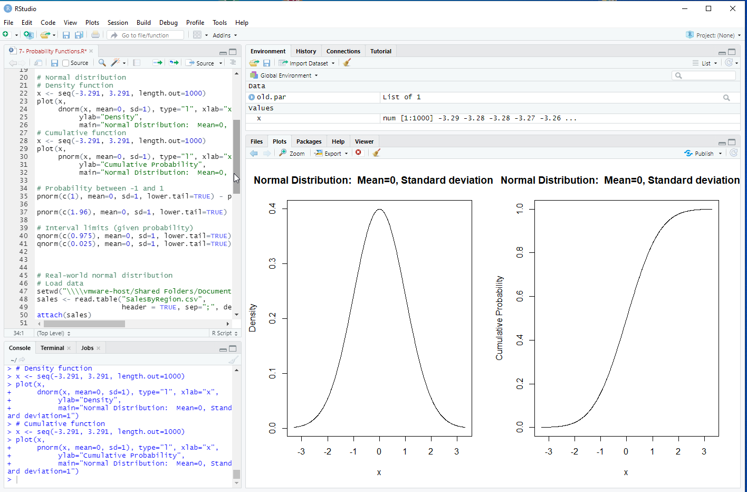Run the current line with the Run icon
The image size is (747, 492).
(157, 63)
